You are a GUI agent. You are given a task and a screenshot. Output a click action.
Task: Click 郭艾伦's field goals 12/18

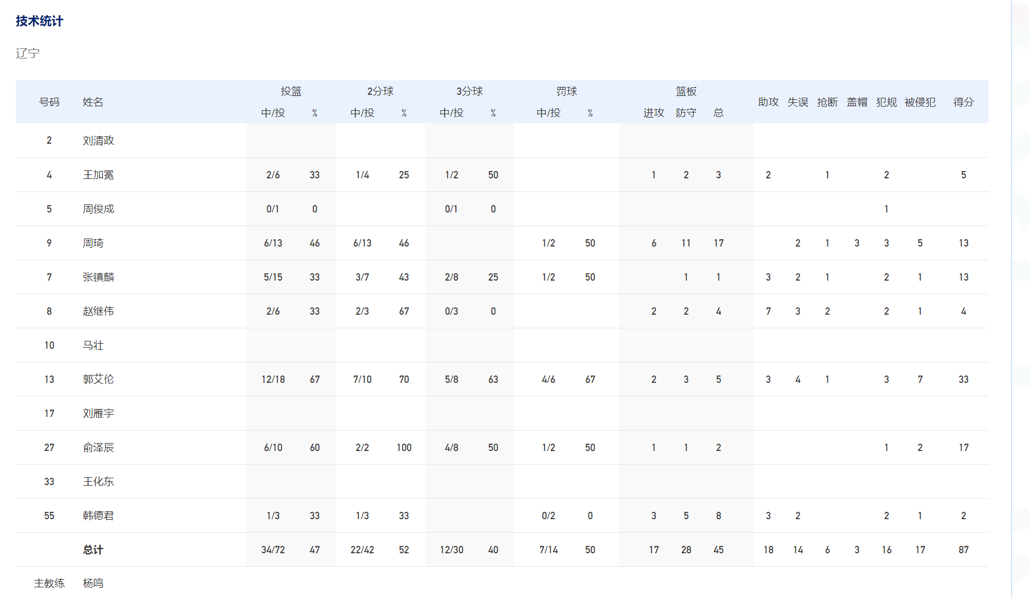pyautogui.click(x=273, y=379)
